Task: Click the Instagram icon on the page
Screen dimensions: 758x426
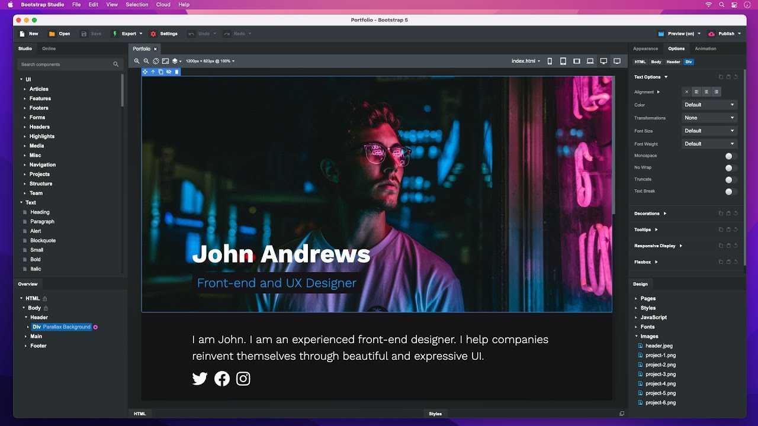Action: (243, 379)
